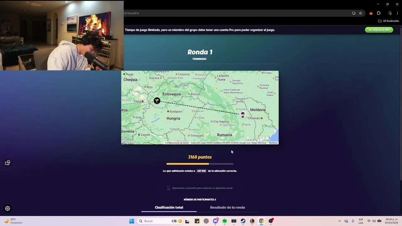Click the 3168 puntos score text
Image resolution: width=402 pixels, height=226 pixels.
click(x=200, y=157)
